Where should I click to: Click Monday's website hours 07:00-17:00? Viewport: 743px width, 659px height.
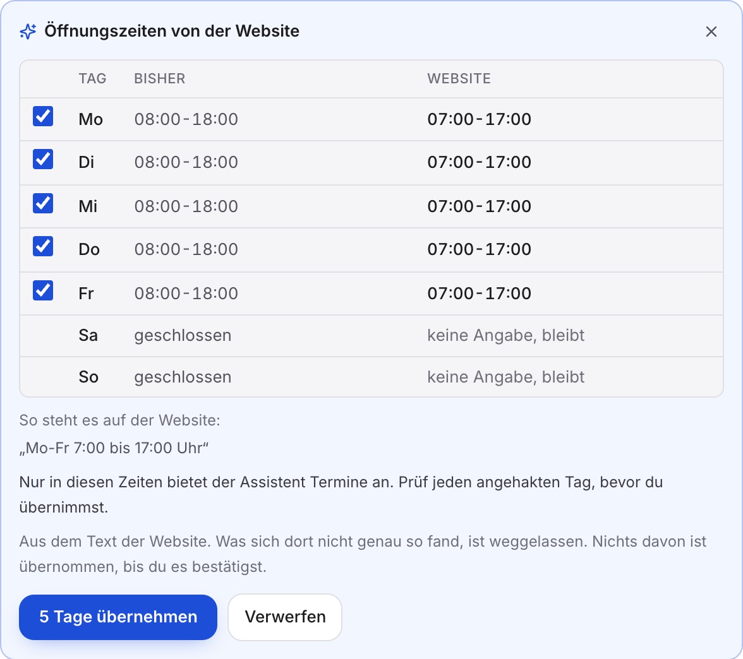[479, 119]
